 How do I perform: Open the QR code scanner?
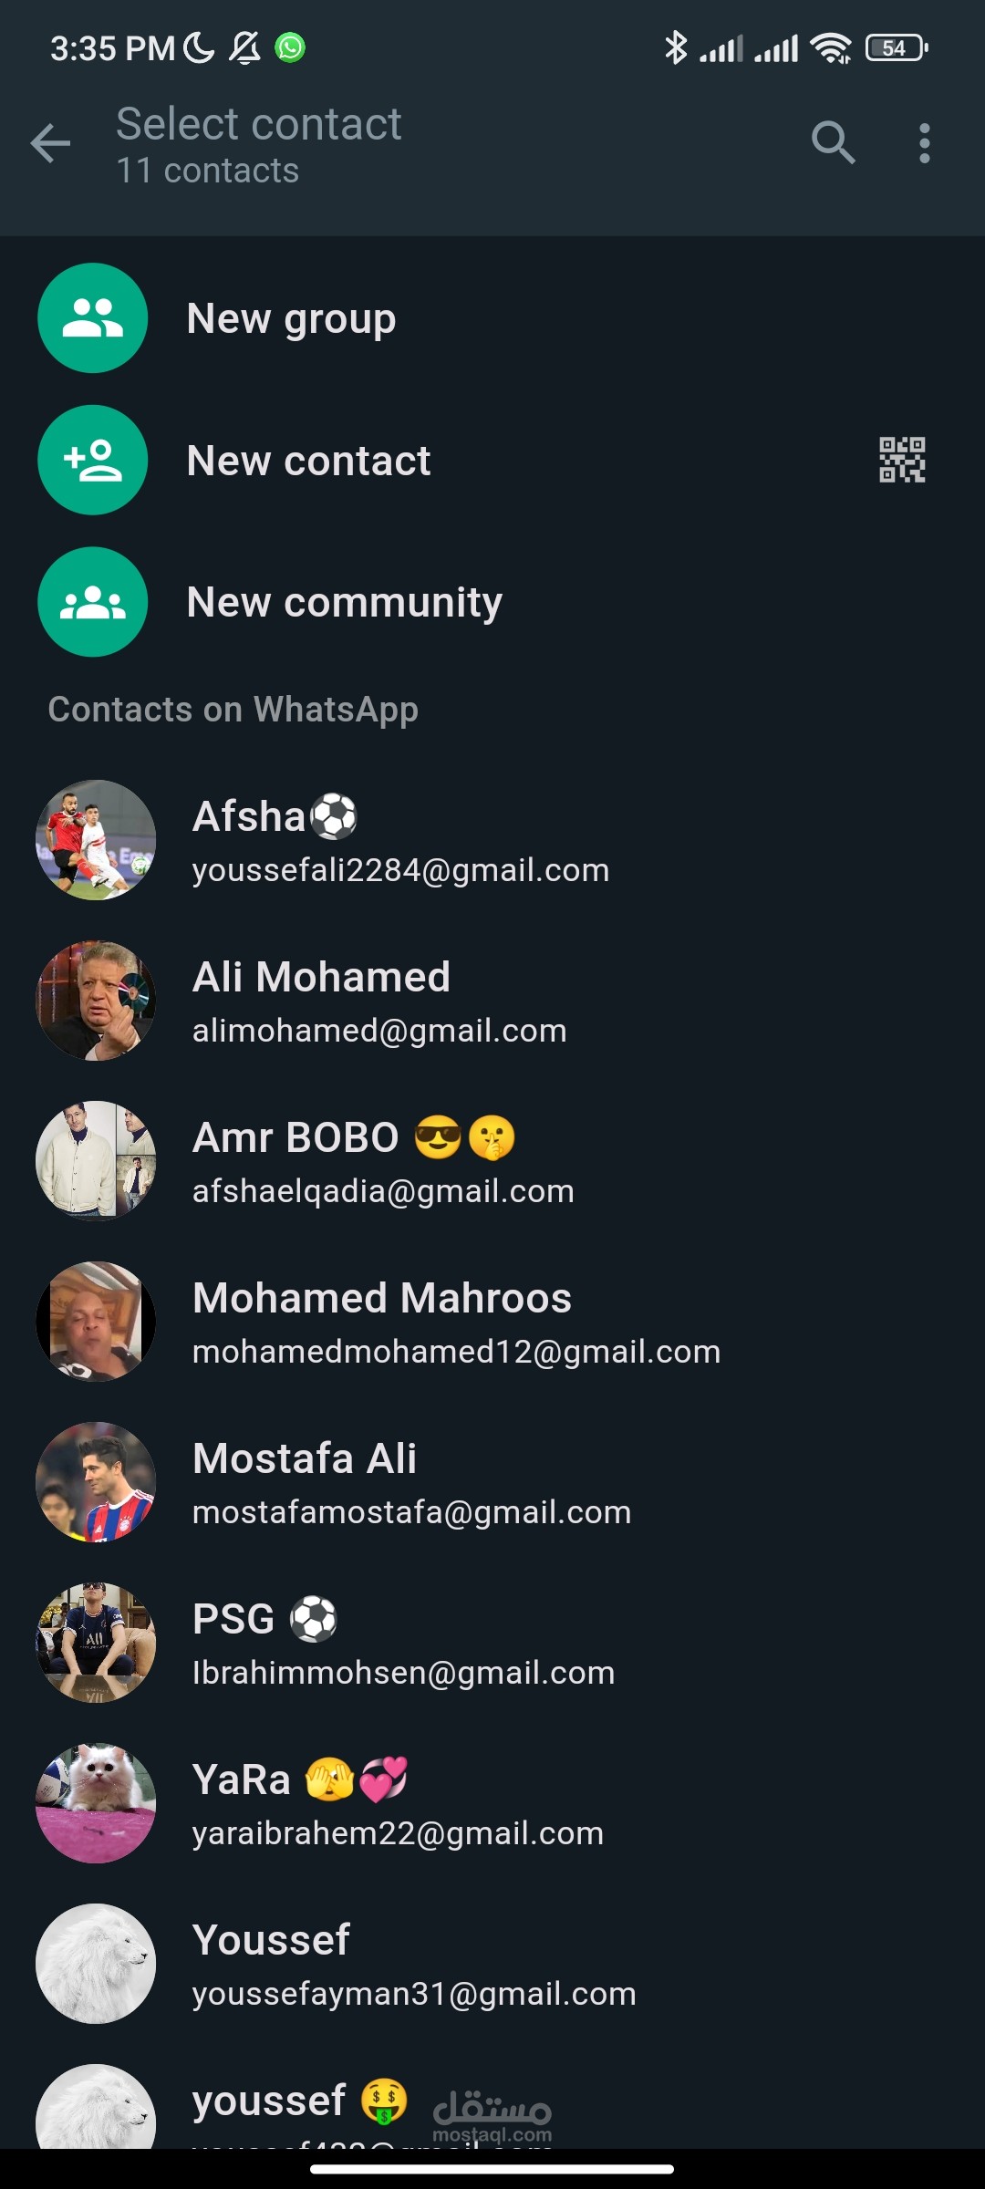901,460
